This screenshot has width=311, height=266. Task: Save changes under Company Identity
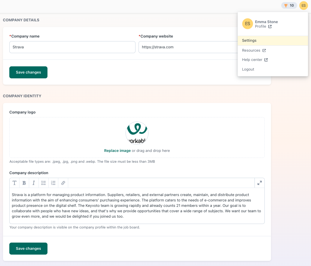tap(28, 248)
